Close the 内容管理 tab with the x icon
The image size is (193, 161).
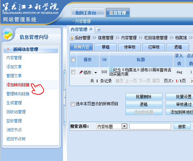(x=91, y=29)
